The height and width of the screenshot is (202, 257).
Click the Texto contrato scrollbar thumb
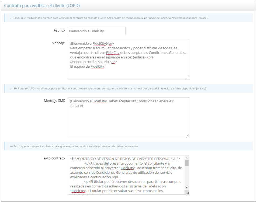coord(187,163)
